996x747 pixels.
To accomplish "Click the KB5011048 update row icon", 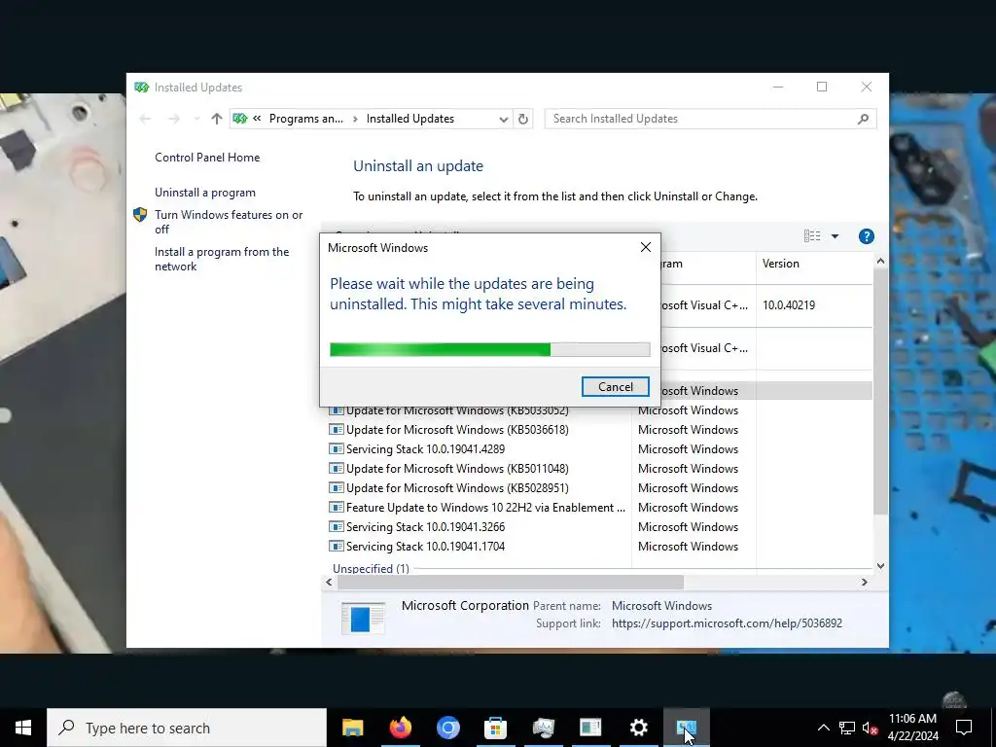I will 336,469.
